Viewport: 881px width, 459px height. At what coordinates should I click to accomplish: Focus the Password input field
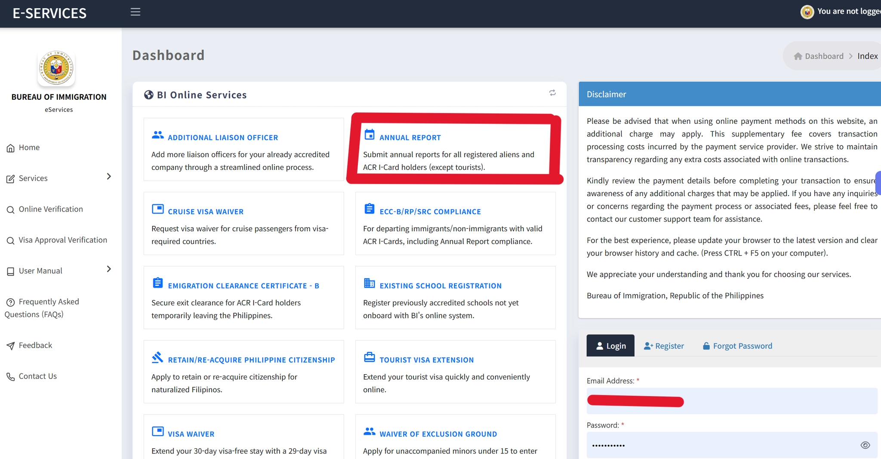pos(732,445)
